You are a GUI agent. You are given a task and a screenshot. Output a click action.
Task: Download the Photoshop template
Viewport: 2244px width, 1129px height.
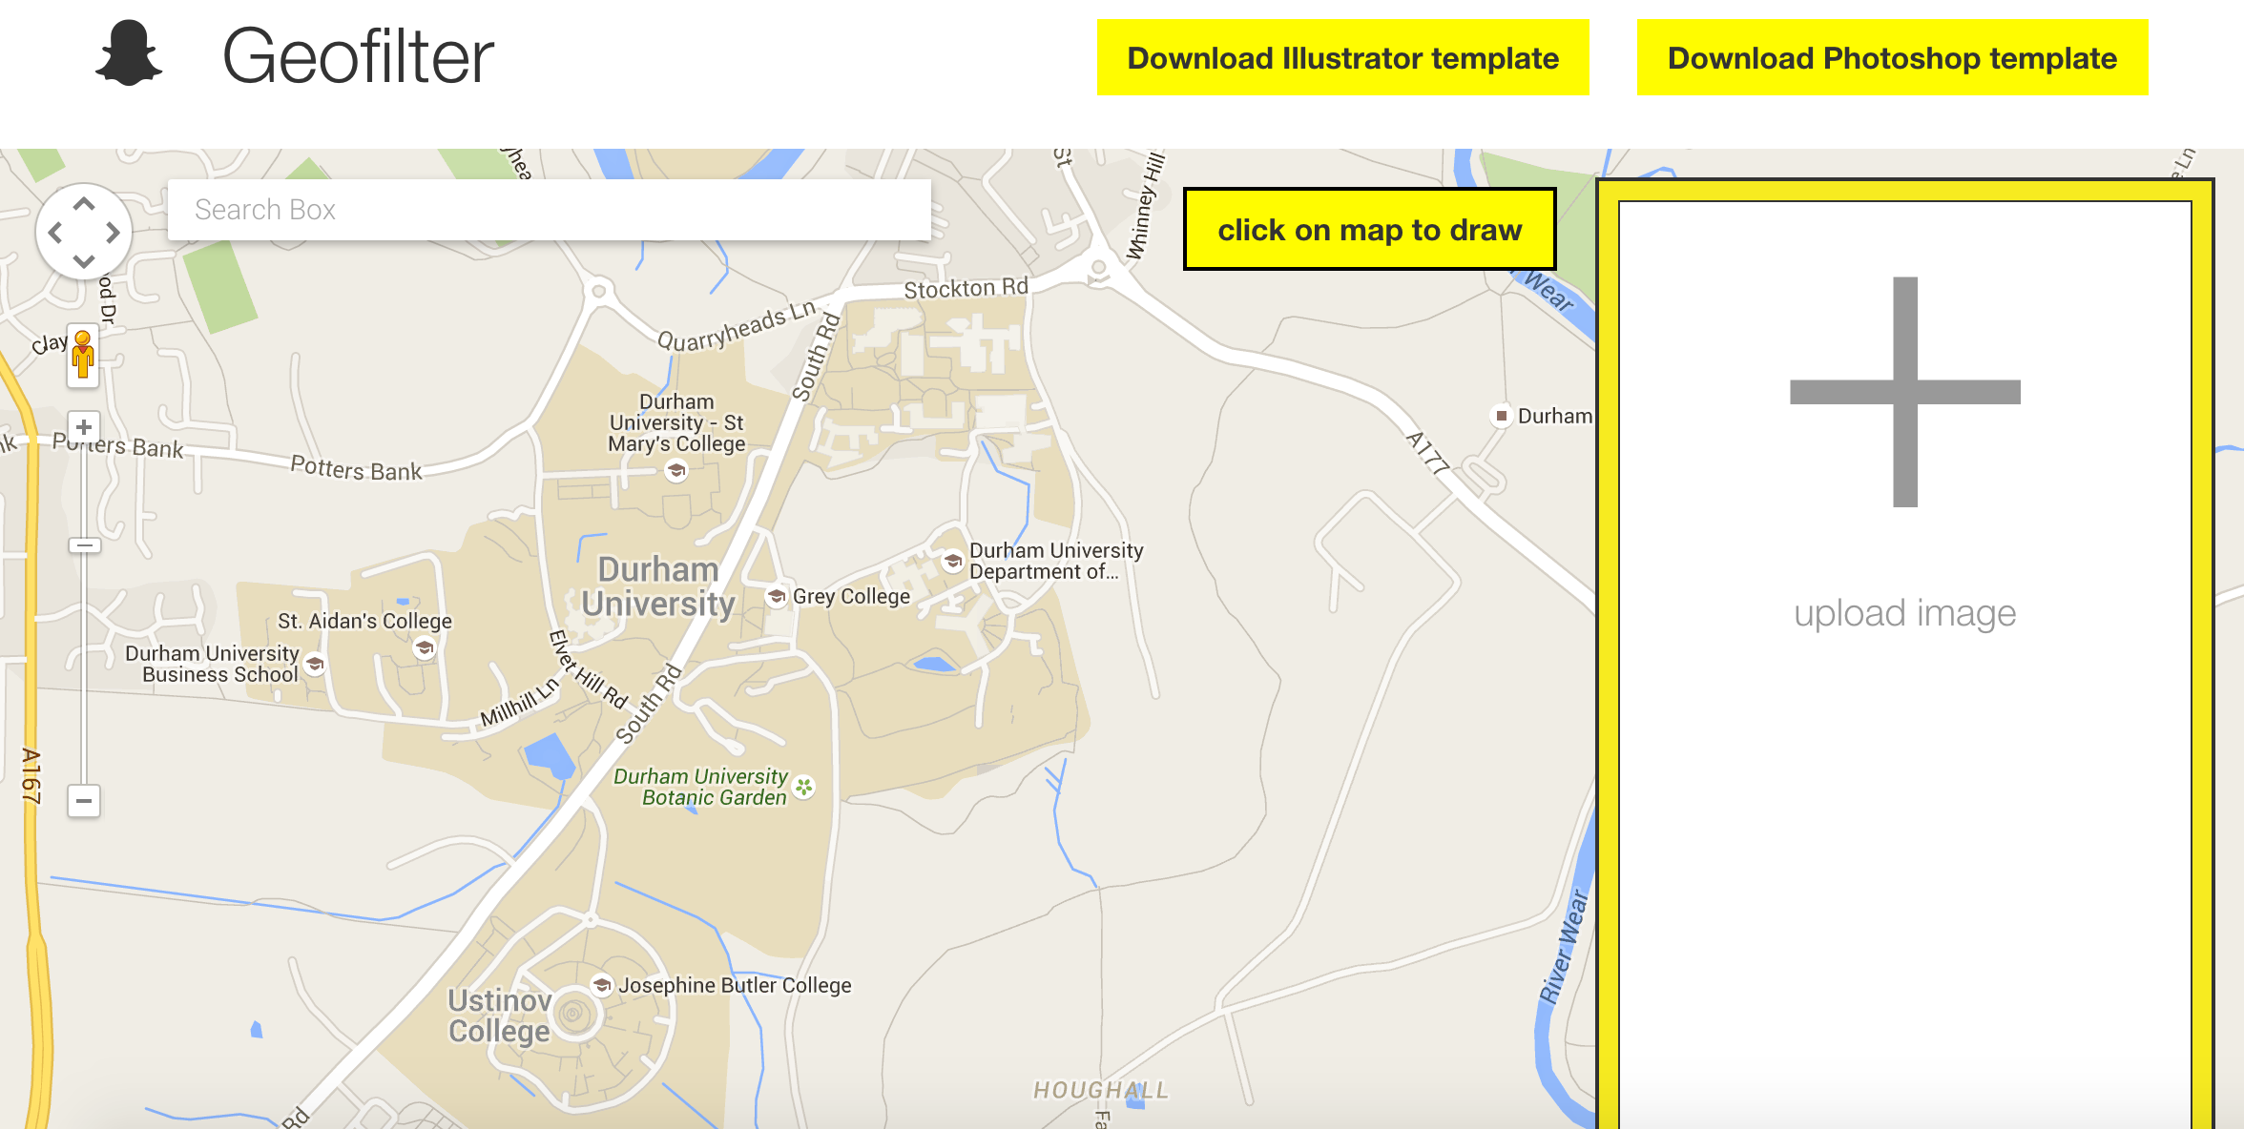pos(1893,57)
